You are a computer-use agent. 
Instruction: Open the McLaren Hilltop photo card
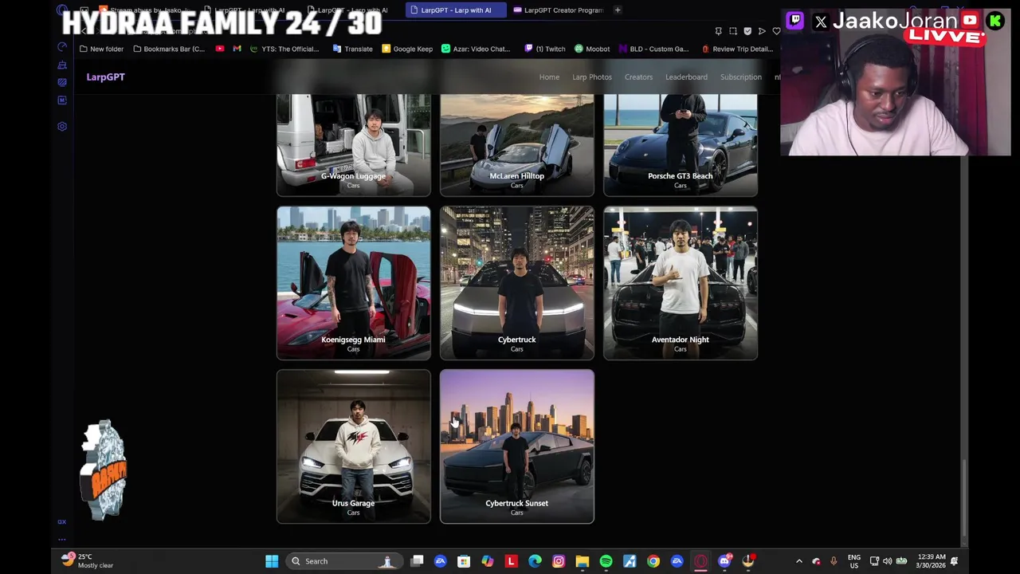[x=516, y=145]
